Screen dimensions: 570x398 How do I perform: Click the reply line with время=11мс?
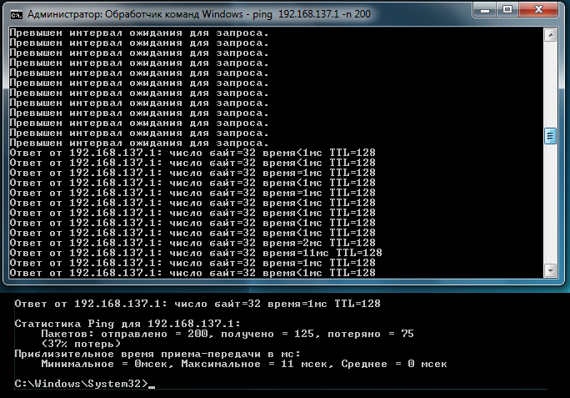[196, 253]
